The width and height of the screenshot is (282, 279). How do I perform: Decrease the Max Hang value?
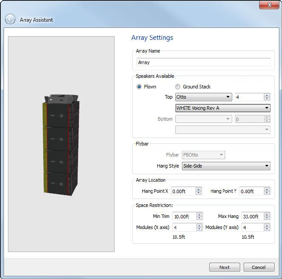(267, 218)
